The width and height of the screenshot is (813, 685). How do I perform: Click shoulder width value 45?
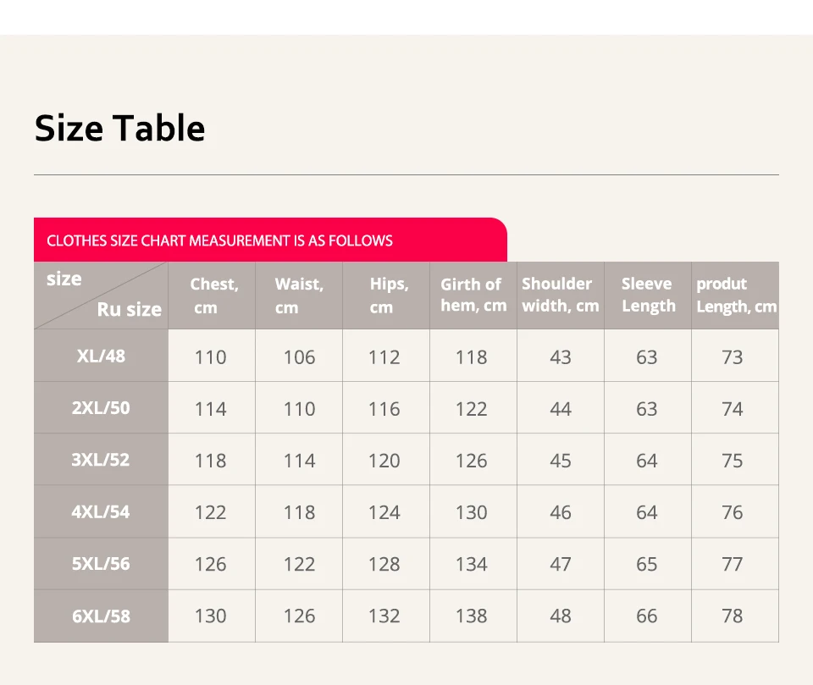click(x=560, y=461)
